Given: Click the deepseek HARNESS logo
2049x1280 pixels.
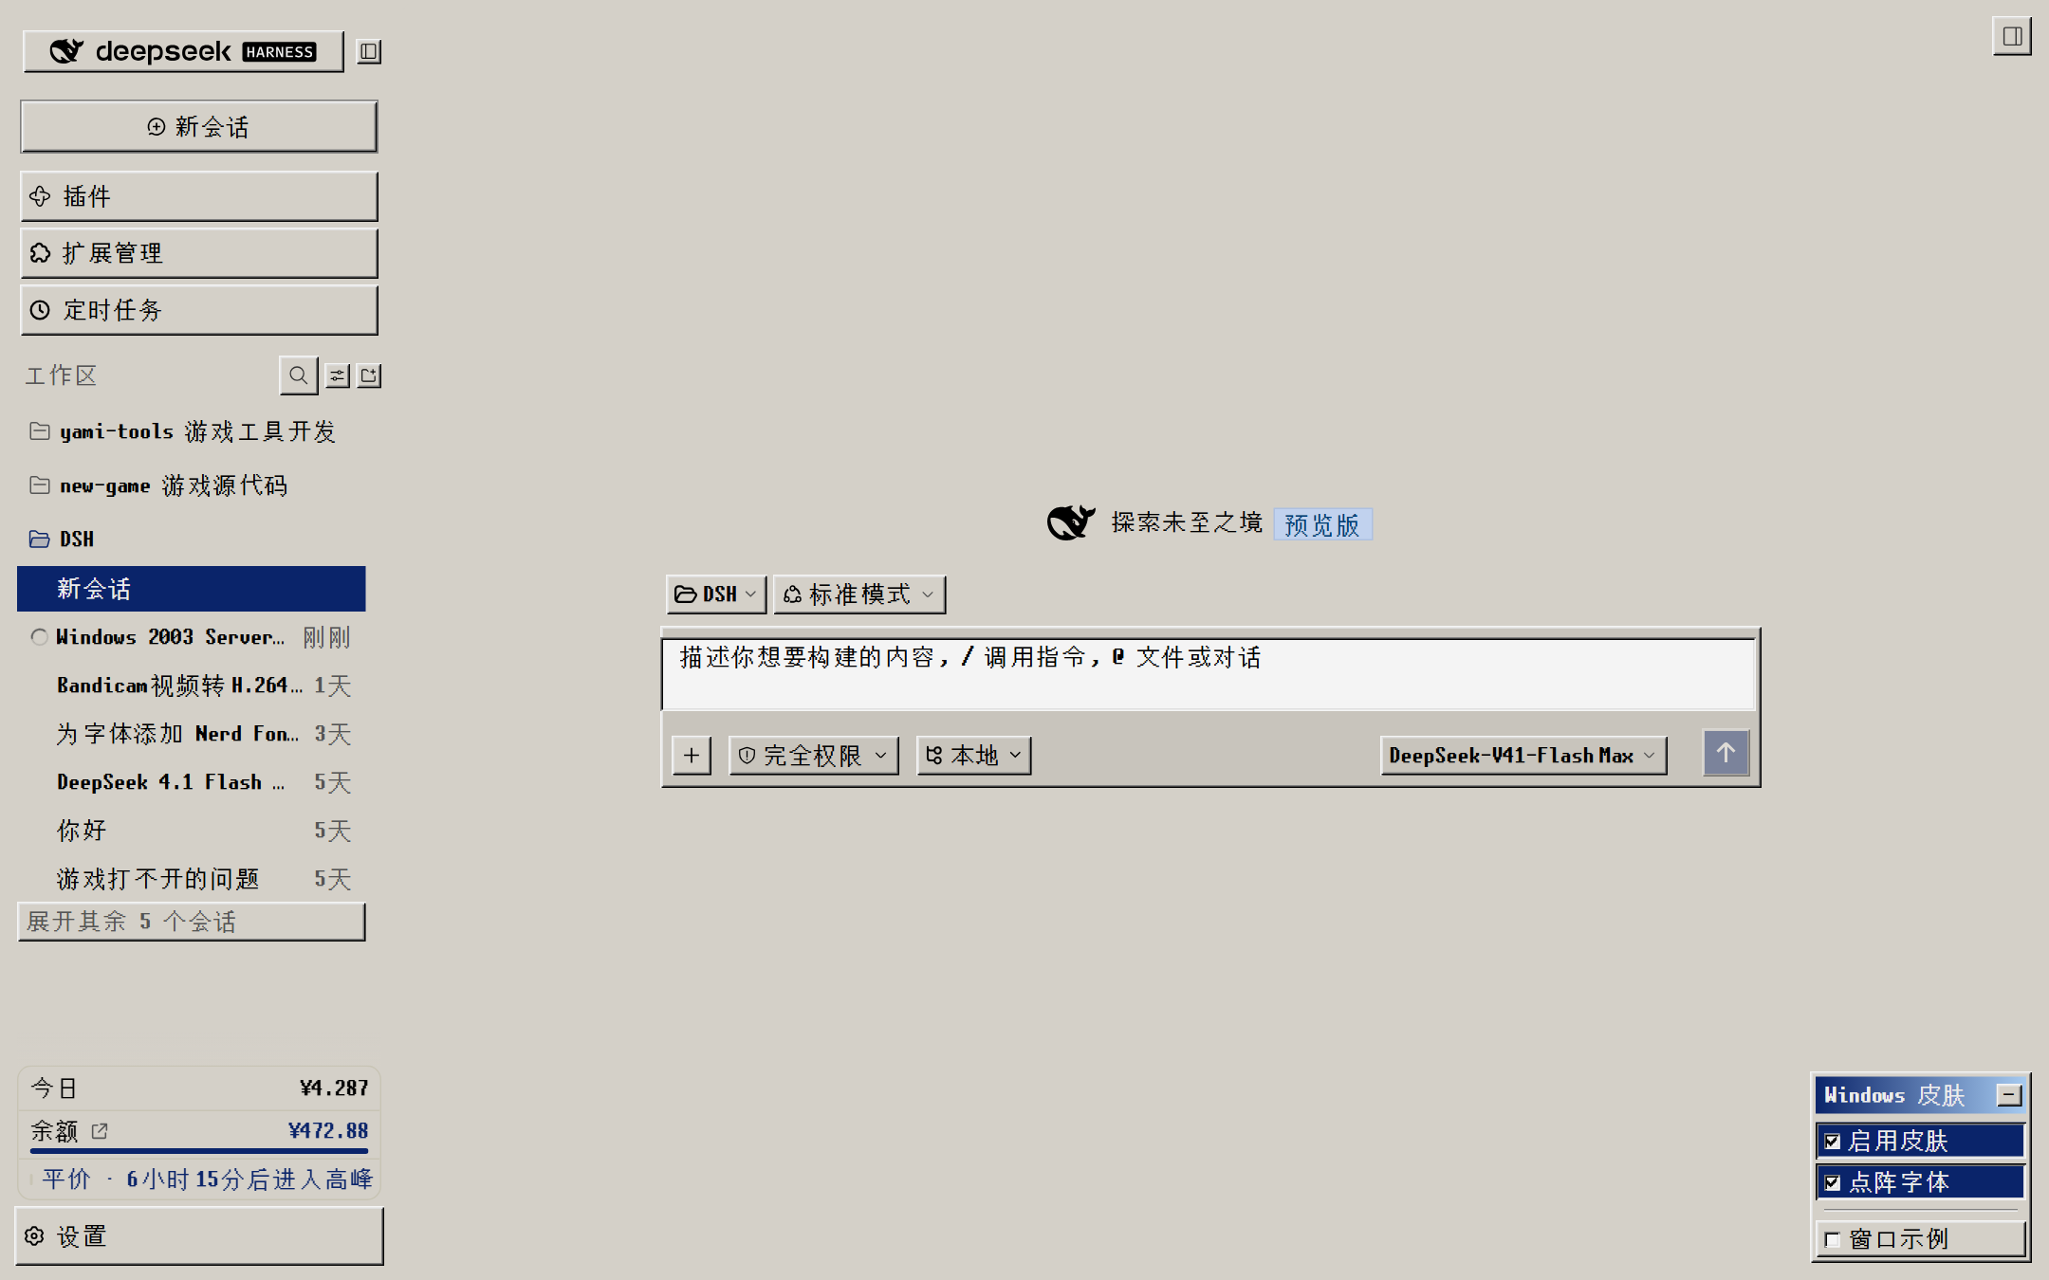Looking at the screenshot, I should tap(183, 51).
